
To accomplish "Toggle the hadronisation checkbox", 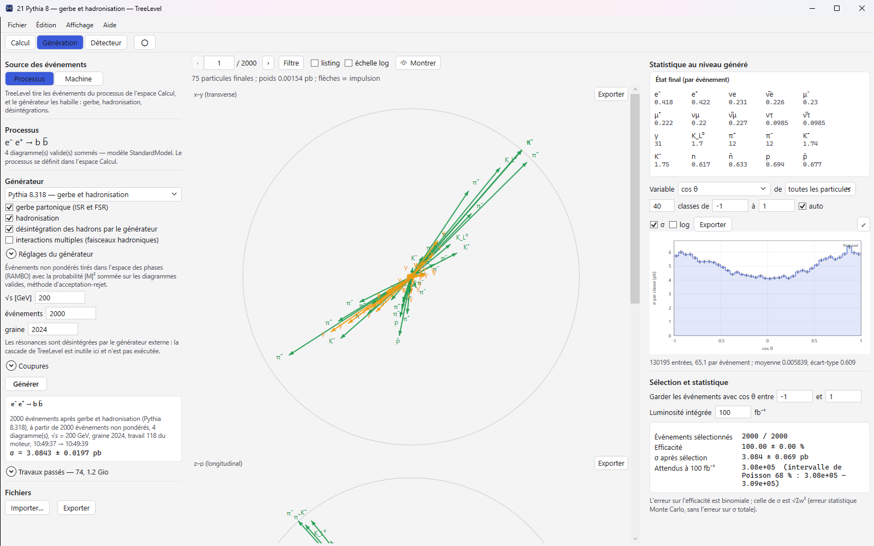I will (x=9, y=218).
